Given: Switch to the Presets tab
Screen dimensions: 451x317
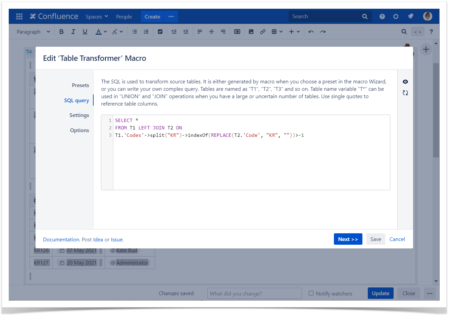Looking at the screenshot, I should 80,85.
